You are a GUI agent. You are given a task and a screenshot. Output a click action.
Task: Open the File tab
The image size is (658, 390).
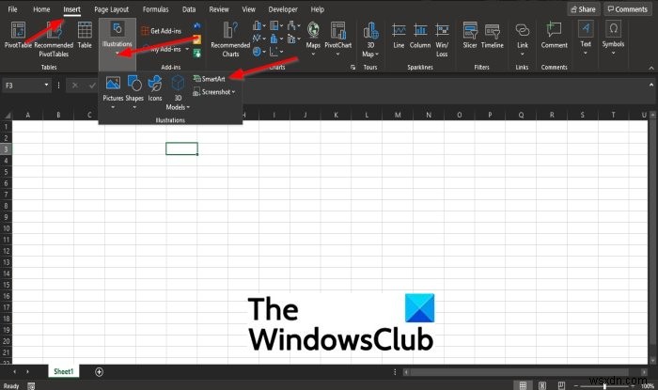pos(12,9)
